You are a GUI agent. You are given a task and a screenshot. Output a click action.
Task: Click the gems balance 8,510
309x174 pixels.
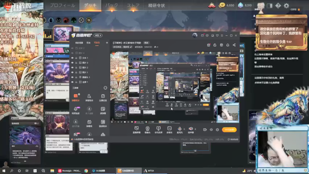pyautogui.click(x=245, y=5)
